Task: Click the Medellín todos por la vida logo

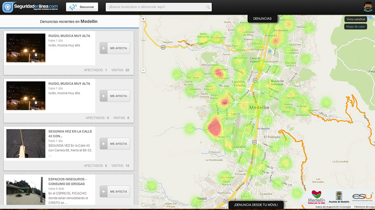Action: [x=316, y=197]
